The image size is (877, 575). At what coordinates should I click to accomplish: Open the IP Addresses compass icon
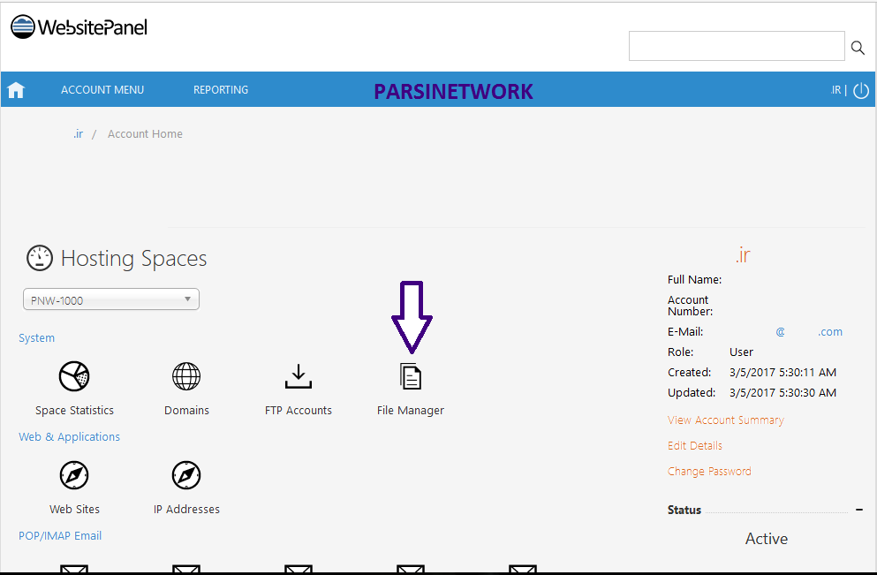(186, 476)
